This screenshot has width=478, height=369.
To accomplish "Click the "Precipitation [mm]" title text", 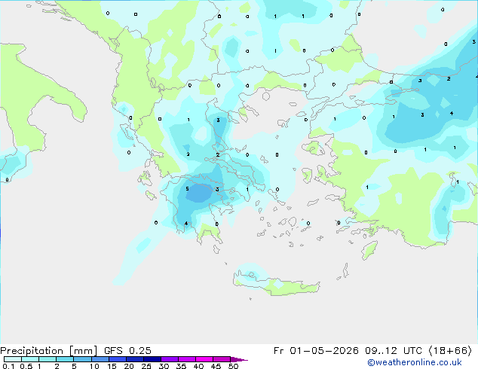I will coord(49,351).
